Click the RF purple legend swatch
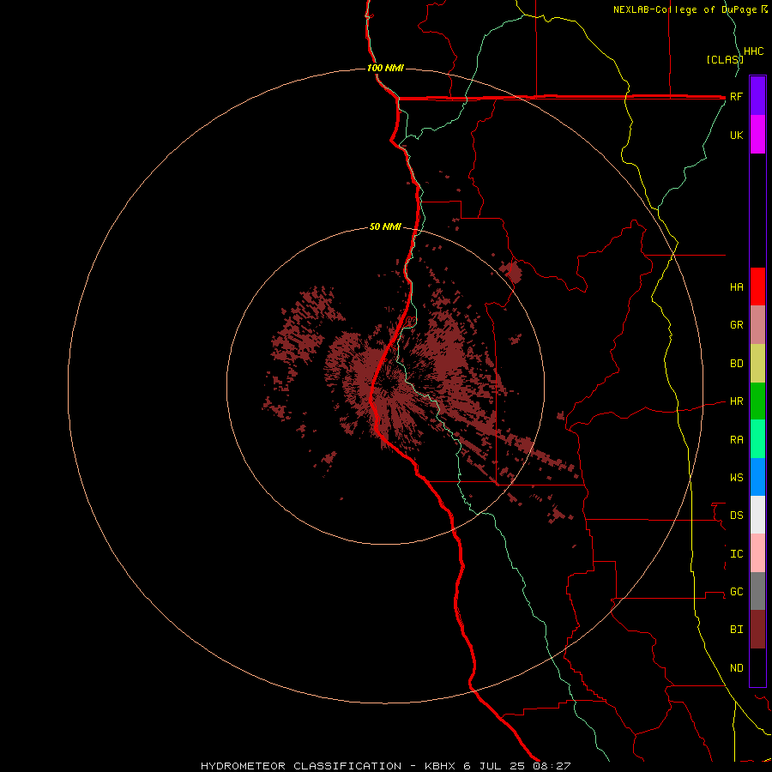The image size is (772, 772). tap(757, 96)
